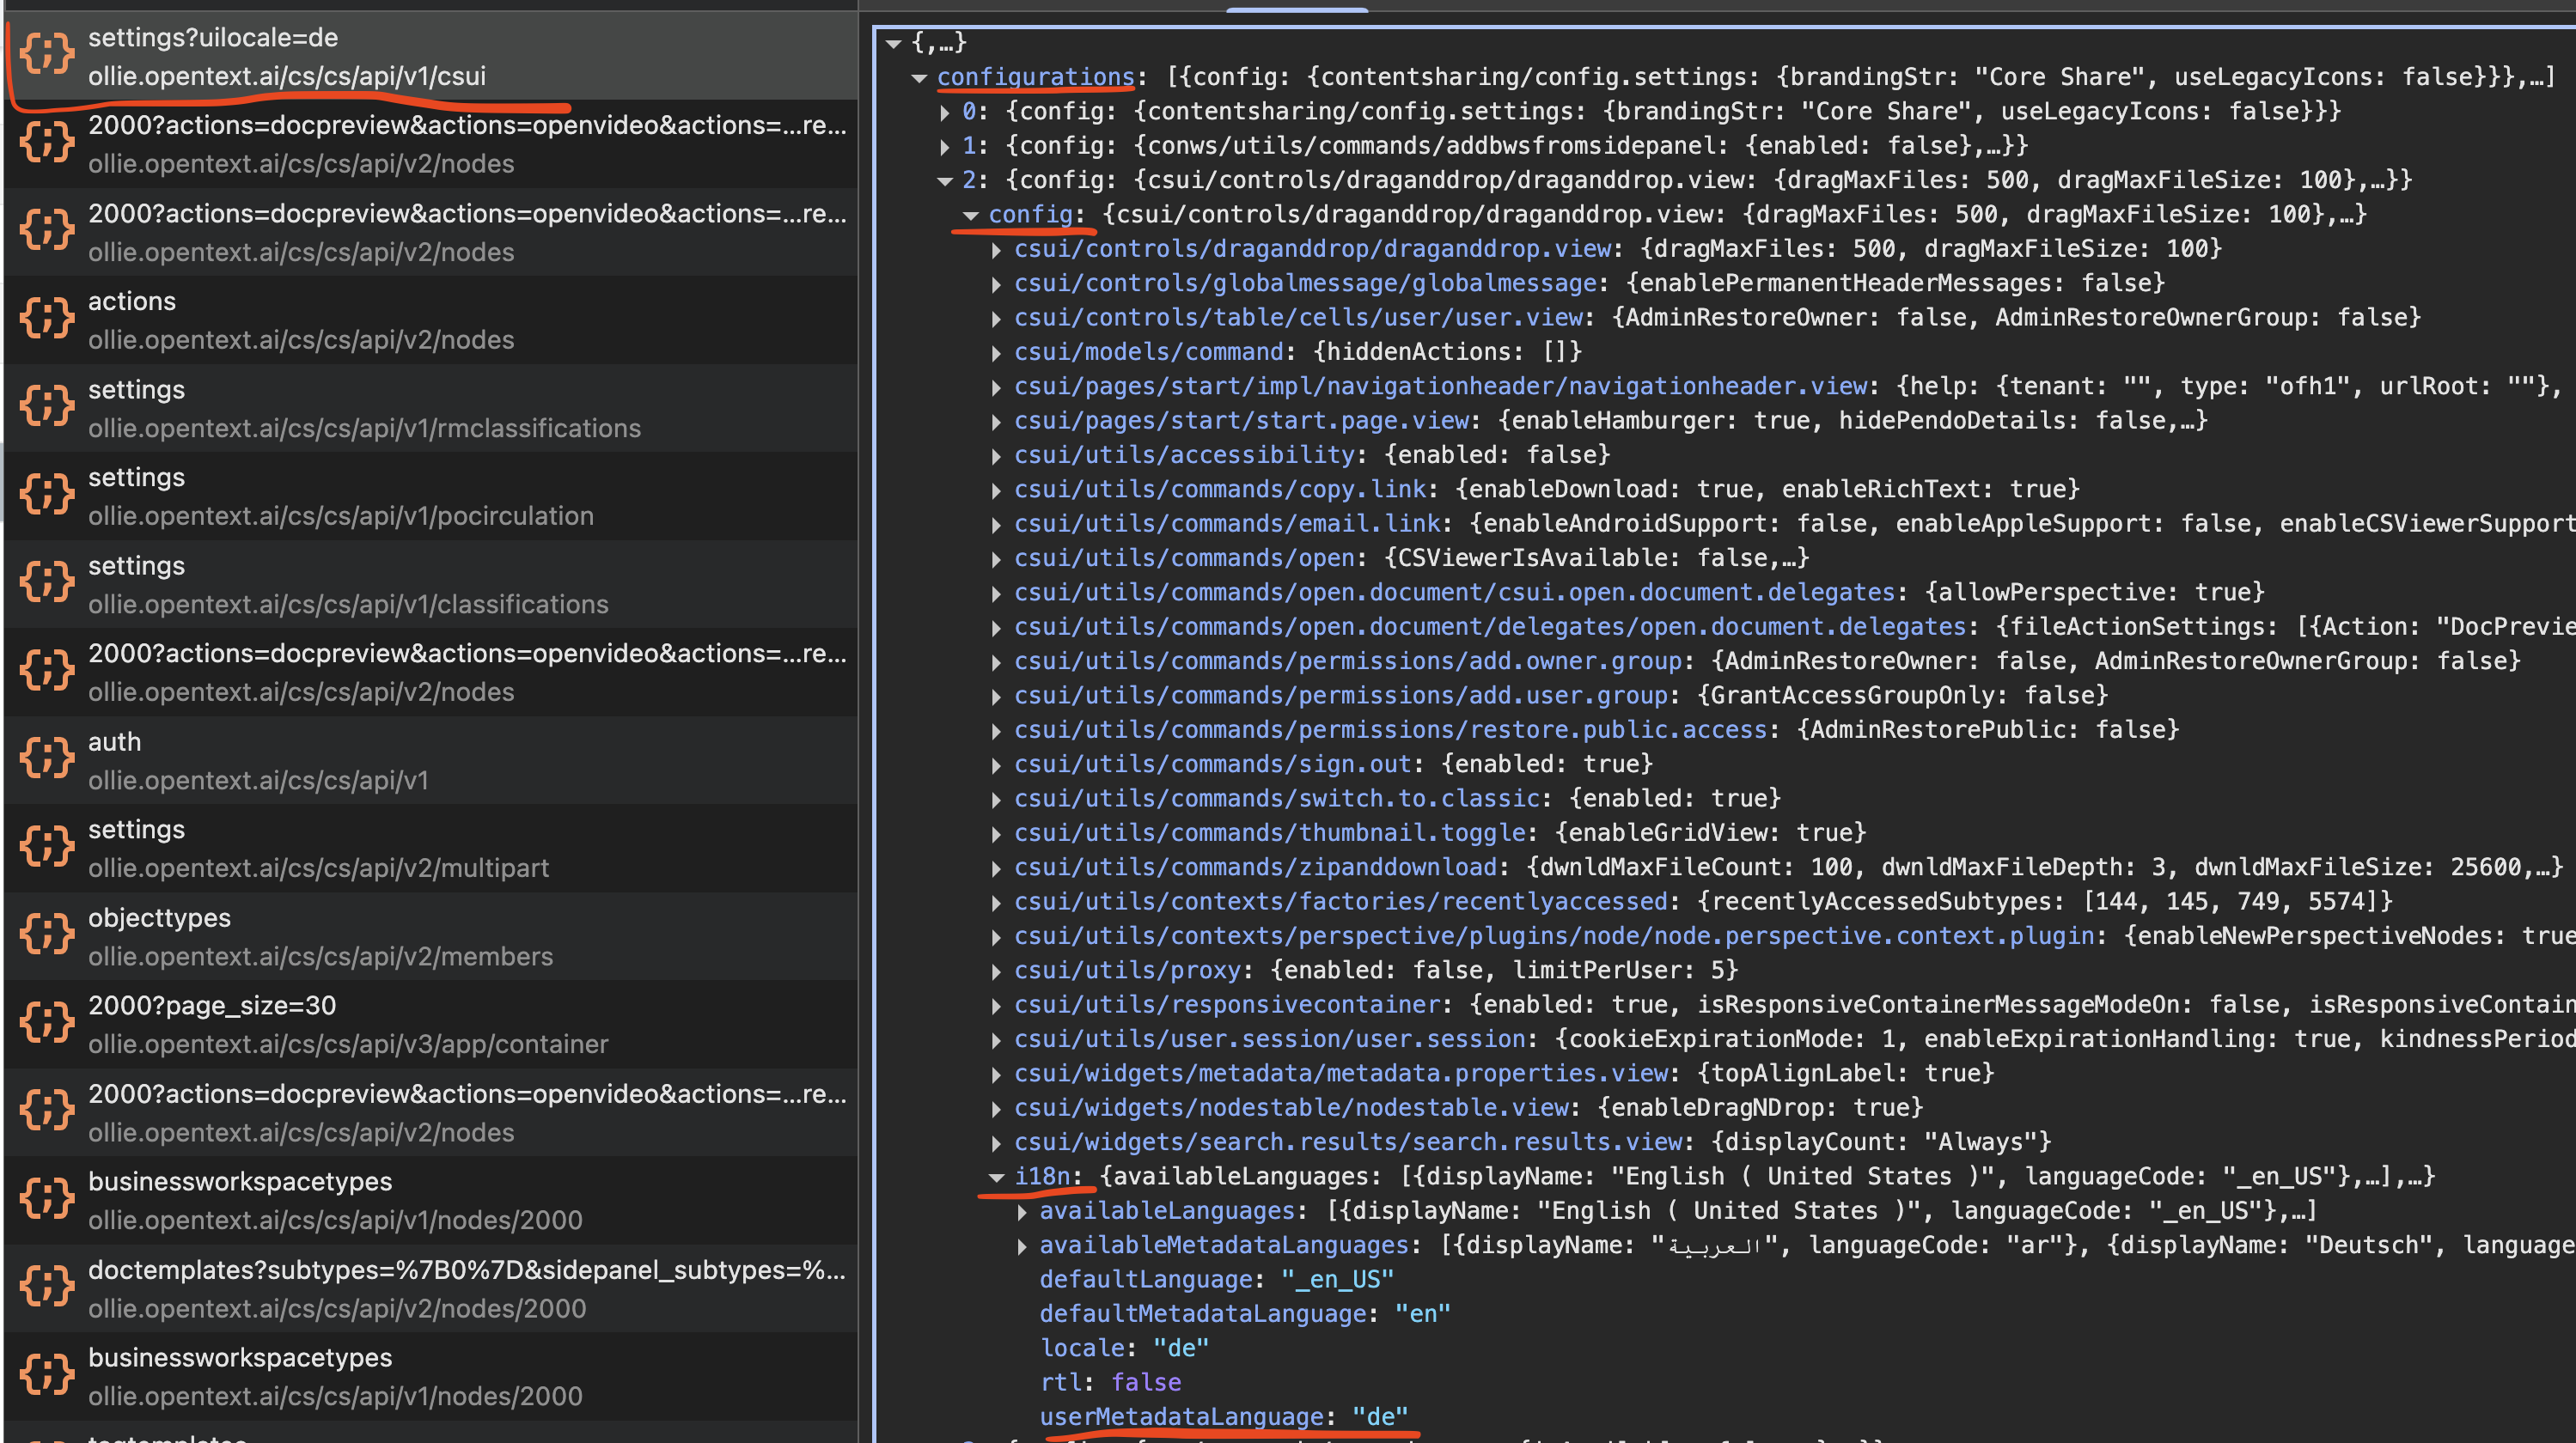Click JSON icon of classifications settings request
This screenshot has height=1443, width=2576.
point(47,582)
